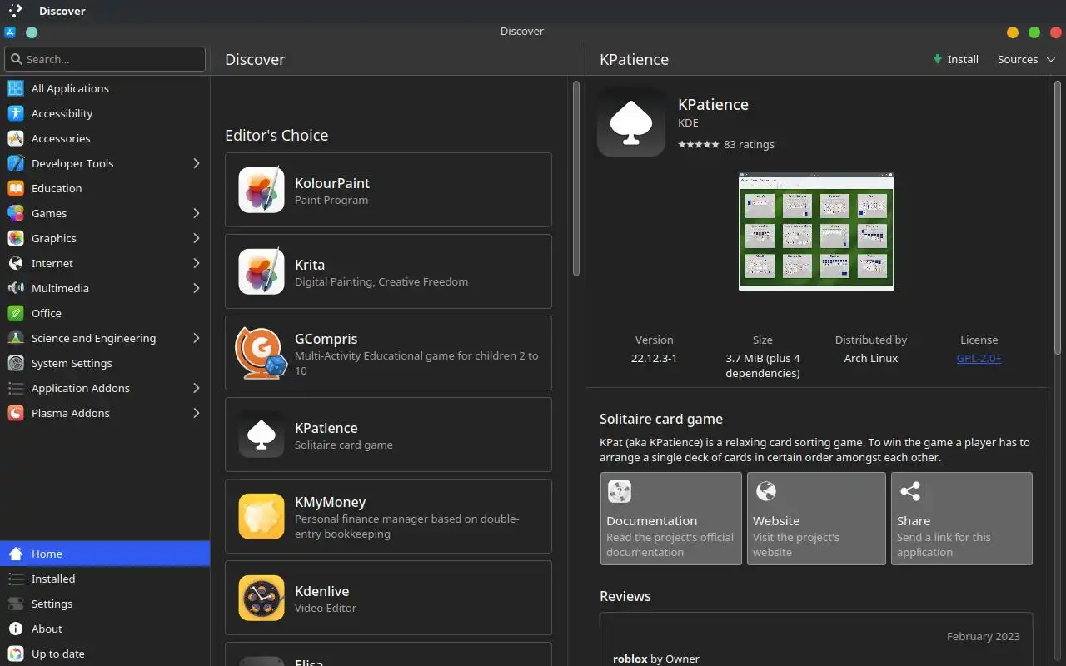Expand the Multimedia subcategories arrow
1066x666 pixels.
[x=197, y=288]
